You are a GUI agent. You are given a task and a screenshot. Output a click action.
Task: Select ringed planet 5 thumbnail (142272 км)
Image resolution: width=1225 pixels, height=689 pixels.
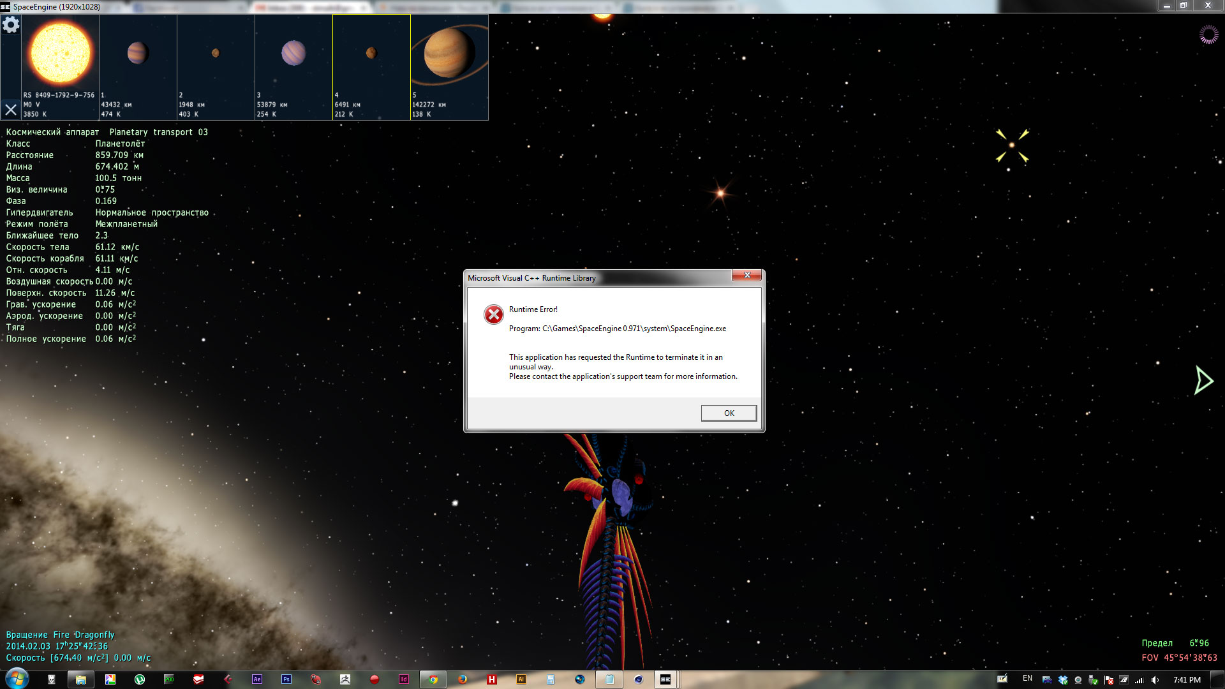(449, 67)
